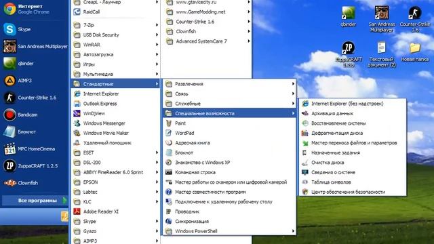Viewport: 434px width, 244px height.
Task: Expand the Стандартные folder
Action: [116, 84]
